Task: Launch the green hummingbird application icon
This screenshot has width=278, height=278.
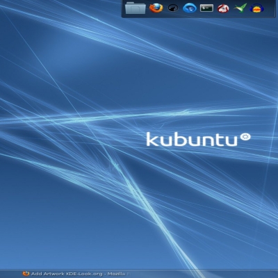Action: pyautogui.click(x=240, y=8)
